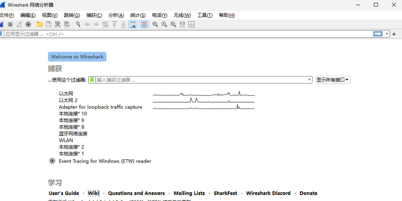Select the 本地连接* 10 interface

click(73, 113)
